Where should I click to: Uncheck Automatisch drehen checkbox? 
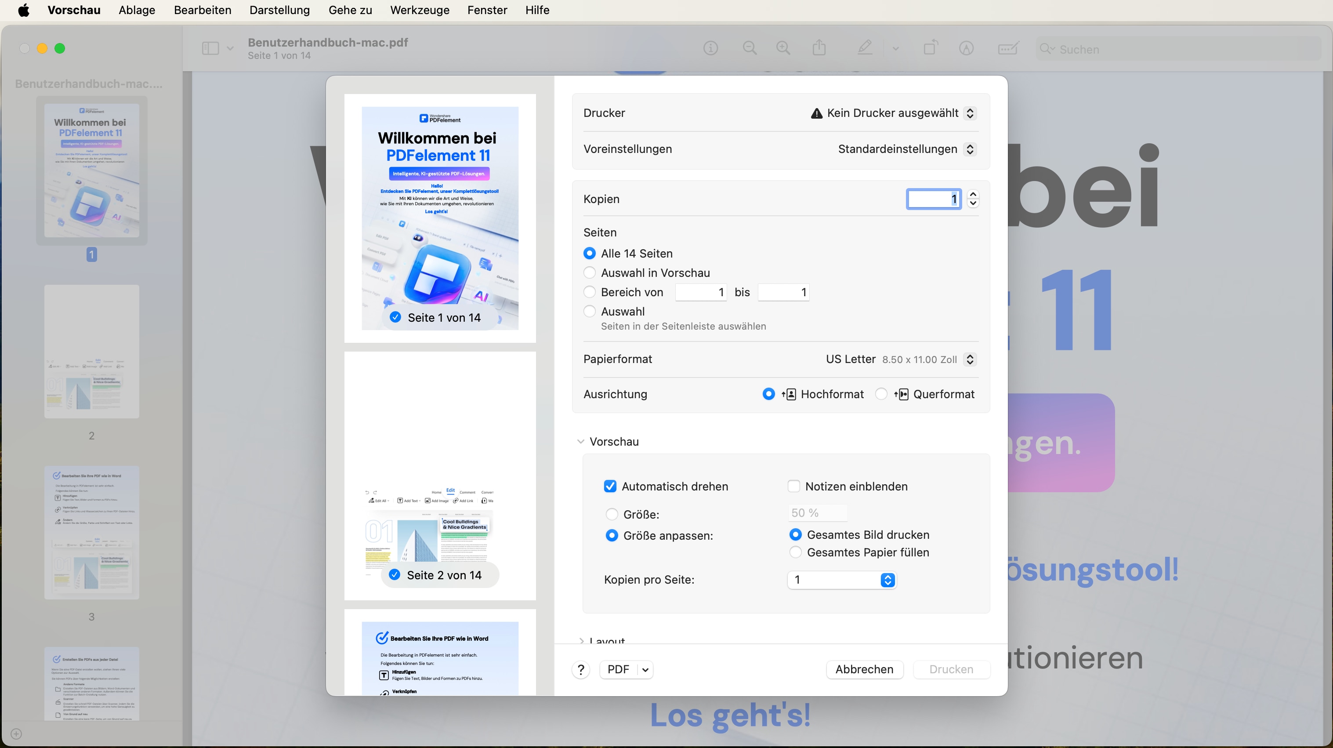[x=610, y=487]
